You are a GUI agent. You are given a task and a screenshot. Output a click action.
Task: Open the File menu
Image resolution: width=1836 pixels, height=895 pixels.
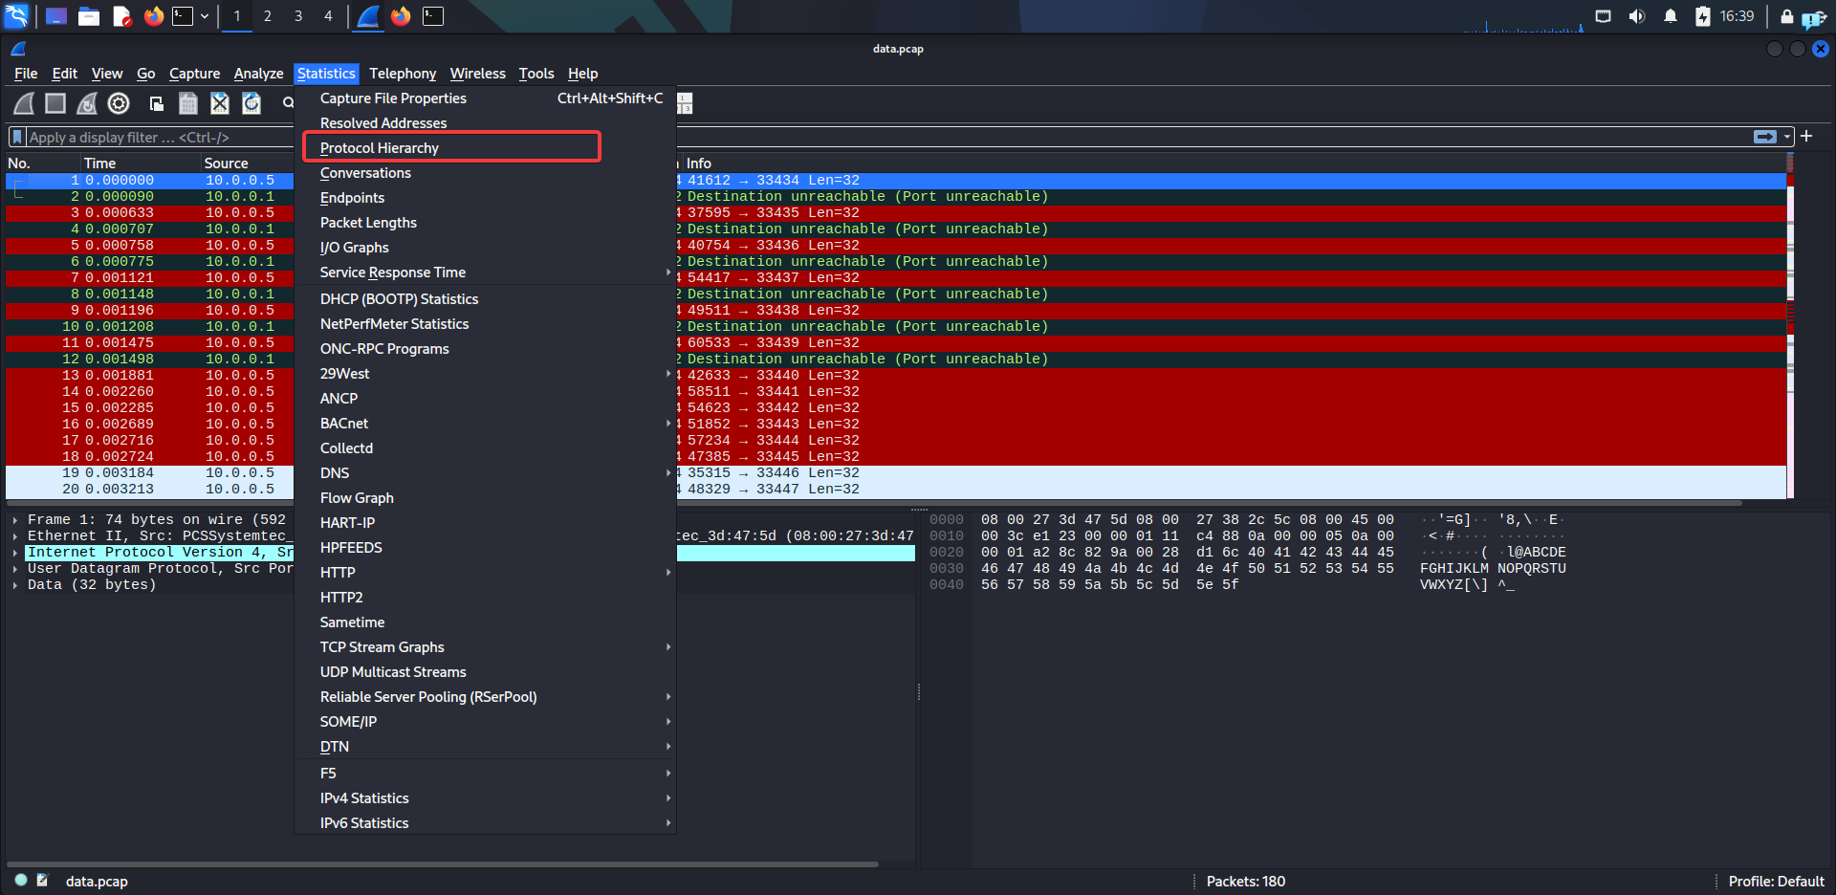[26, 74]
